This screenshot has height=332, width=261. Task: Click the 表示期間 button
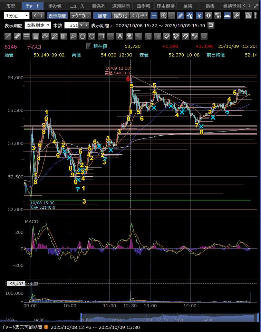click(x=57, y=15)
